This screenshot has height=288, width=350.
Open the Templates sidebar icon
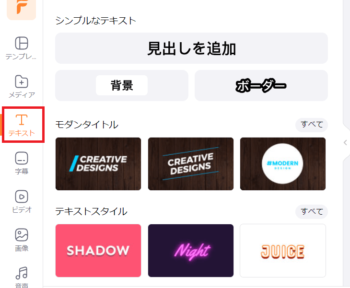(x=22, y=48)
